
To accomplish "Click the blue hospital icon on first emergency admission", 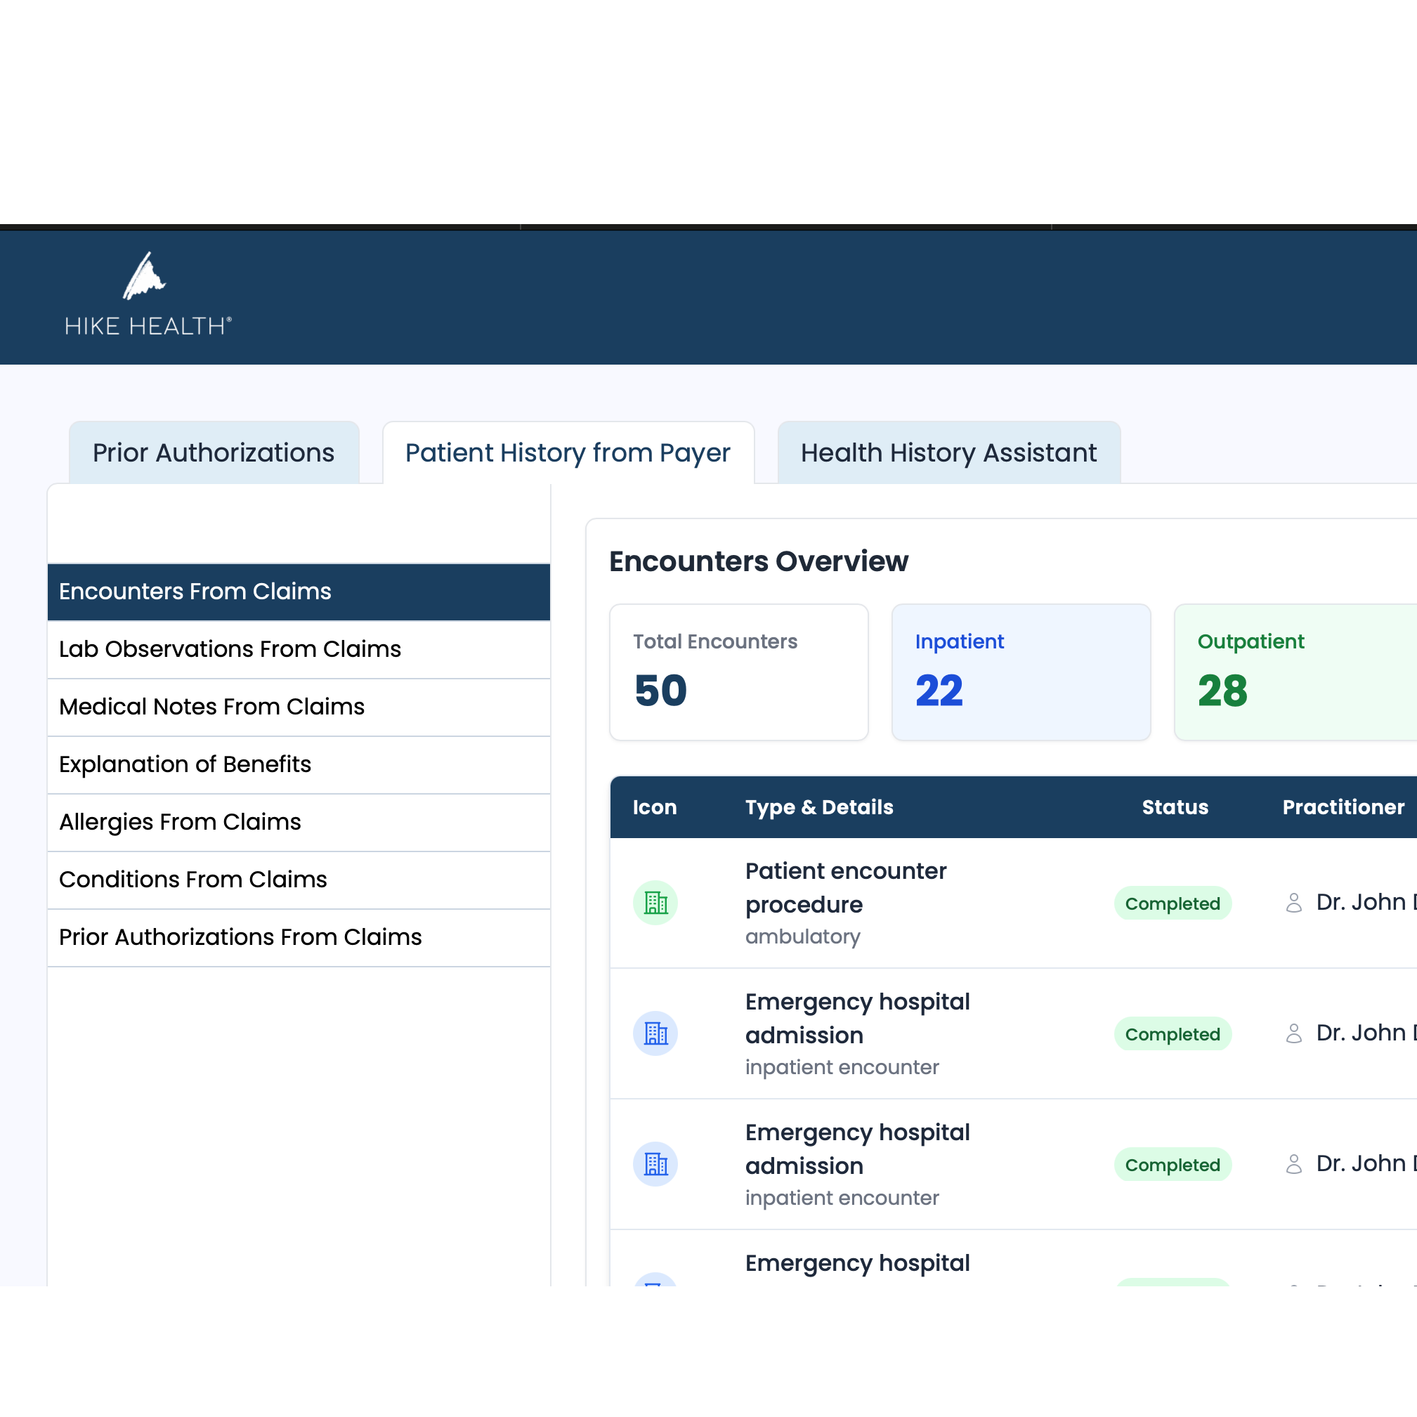I will 655,1033.
